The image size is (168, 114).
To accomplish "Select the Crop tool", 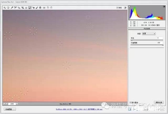I will point(23,8).
